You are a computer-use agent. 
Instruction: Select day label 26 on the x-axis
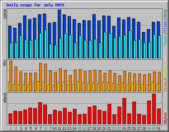134,128
